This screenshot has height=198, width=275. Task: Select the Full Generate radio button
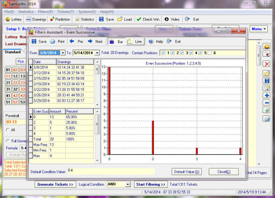(8, 141)
